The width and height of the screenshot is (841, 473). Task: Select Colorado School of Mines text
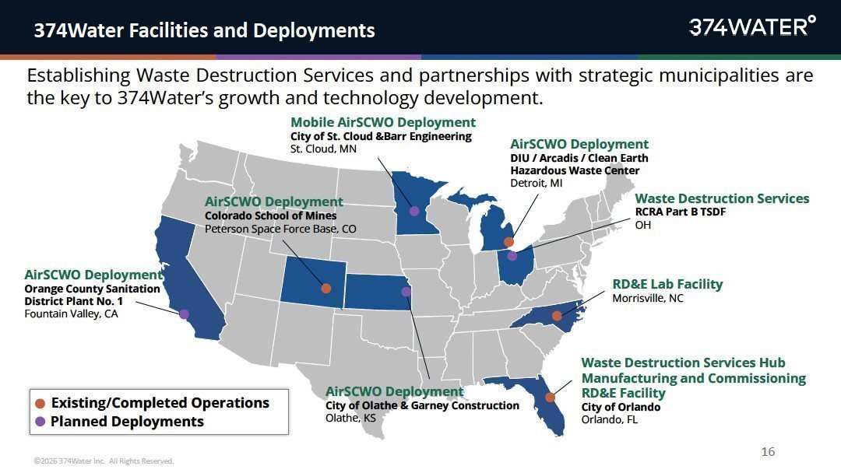point(270,215)
